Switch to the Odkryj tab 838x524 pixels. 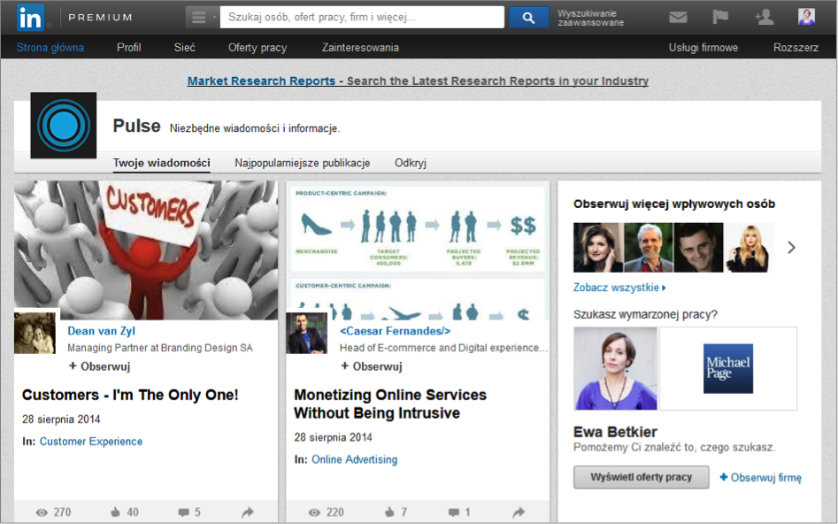click(x=411, y=163)
